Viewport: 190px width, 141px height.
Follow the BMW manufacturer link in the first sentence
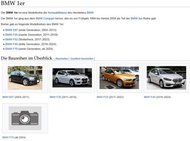[x=90, y=13]
